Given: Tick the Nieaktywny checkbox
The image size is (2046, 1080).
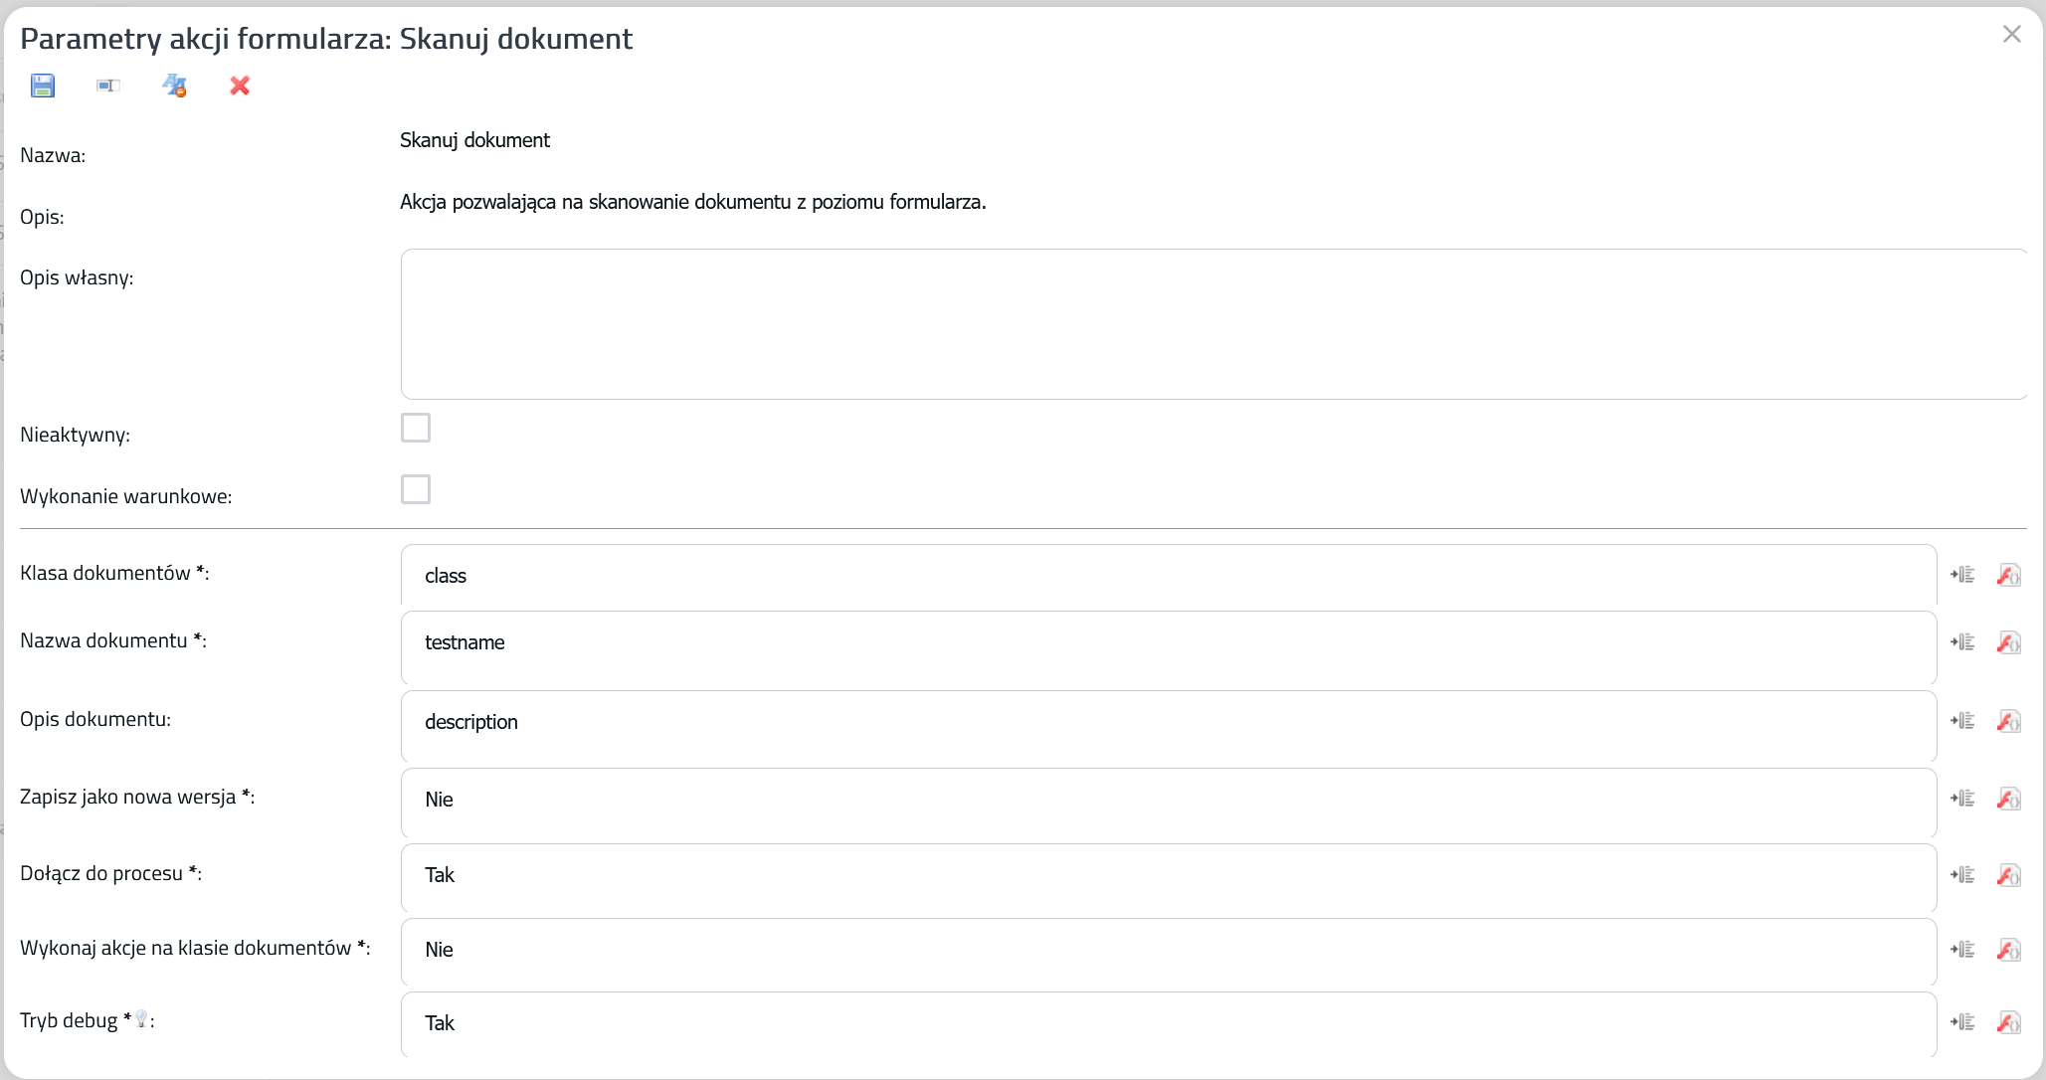Looking at the screenshot, I should (416, 428).
